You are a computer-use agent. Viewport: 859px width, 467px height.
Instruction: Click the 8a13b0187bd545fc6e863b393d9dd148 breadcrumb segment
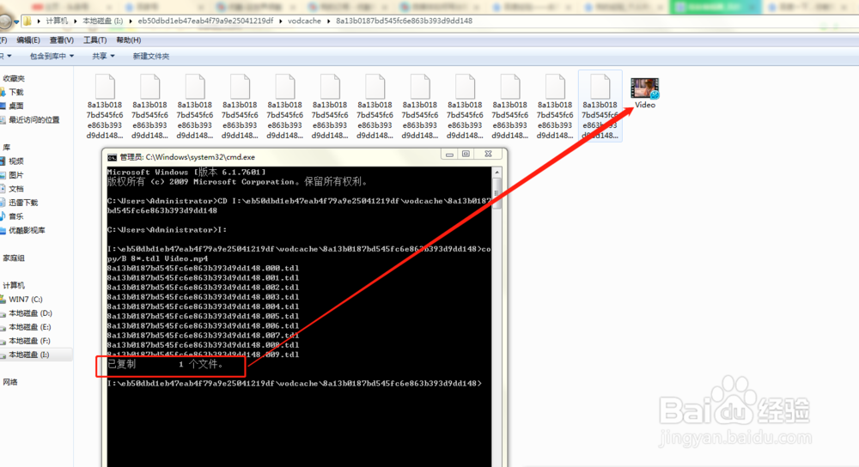point(404,21)
